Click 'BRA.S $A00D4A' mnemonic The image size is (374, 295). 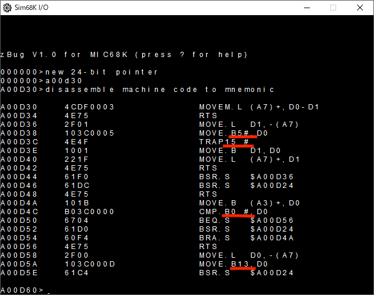point(246,238)
